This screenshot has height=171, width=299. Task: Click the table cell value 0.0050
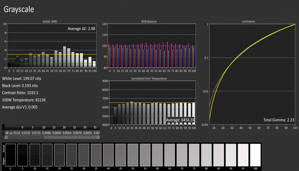coord(57,133)
